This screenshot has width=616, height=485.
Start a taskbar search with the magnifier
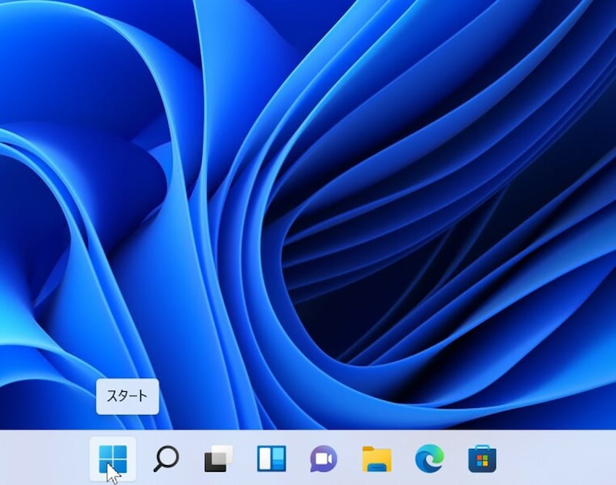[165, 459]
